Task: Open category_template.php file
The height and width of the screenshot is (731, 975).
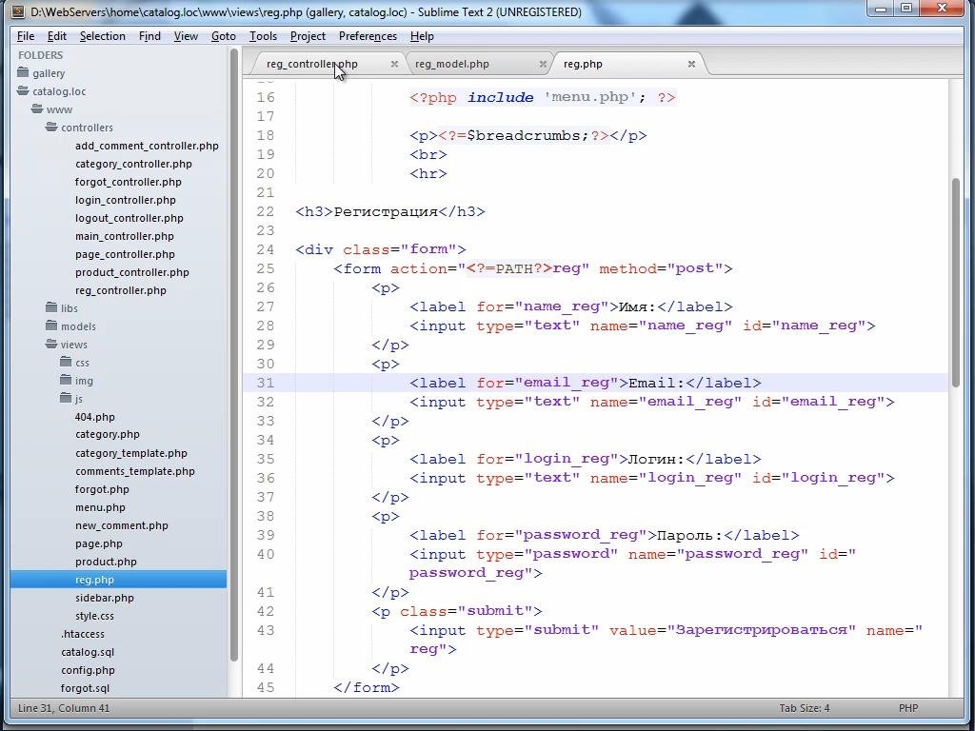Action: [131, 452]
